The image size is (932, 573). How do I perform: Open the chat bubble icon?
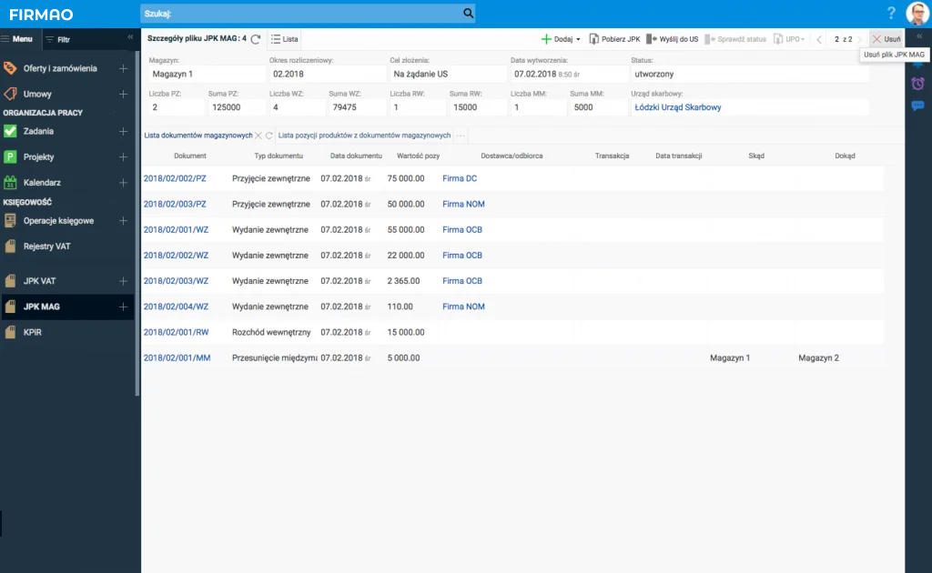coord(917,106)
